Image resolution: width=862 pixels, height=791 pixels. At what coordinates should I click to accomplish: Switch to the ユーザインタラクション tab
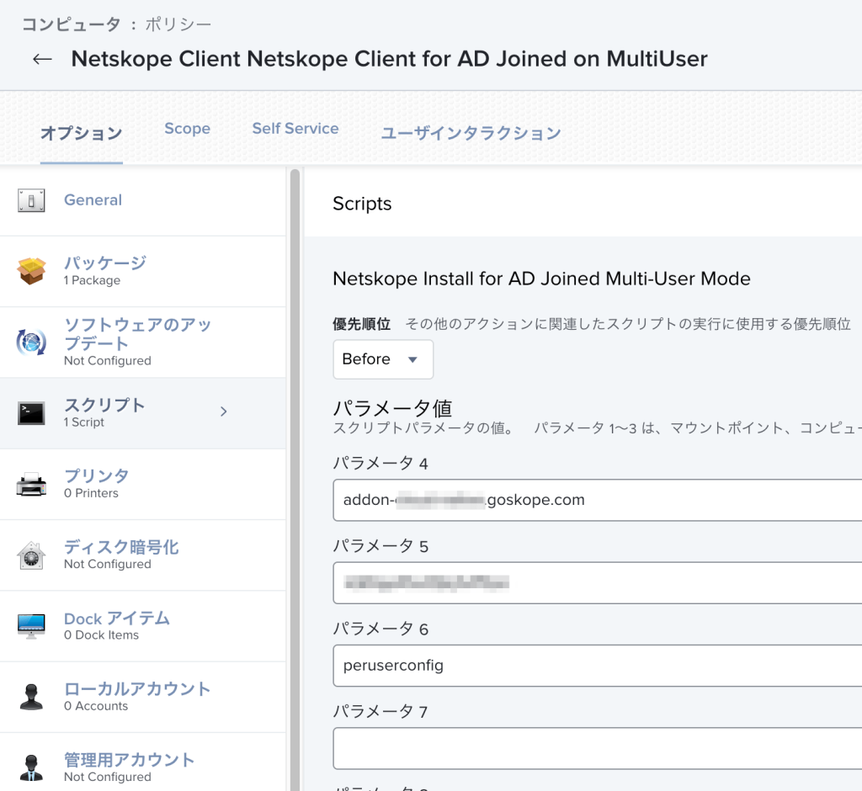471,133
